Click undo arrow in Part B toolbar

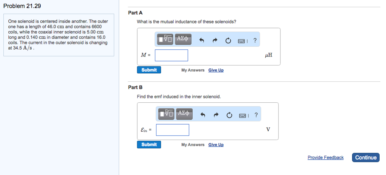coord(203,116)
